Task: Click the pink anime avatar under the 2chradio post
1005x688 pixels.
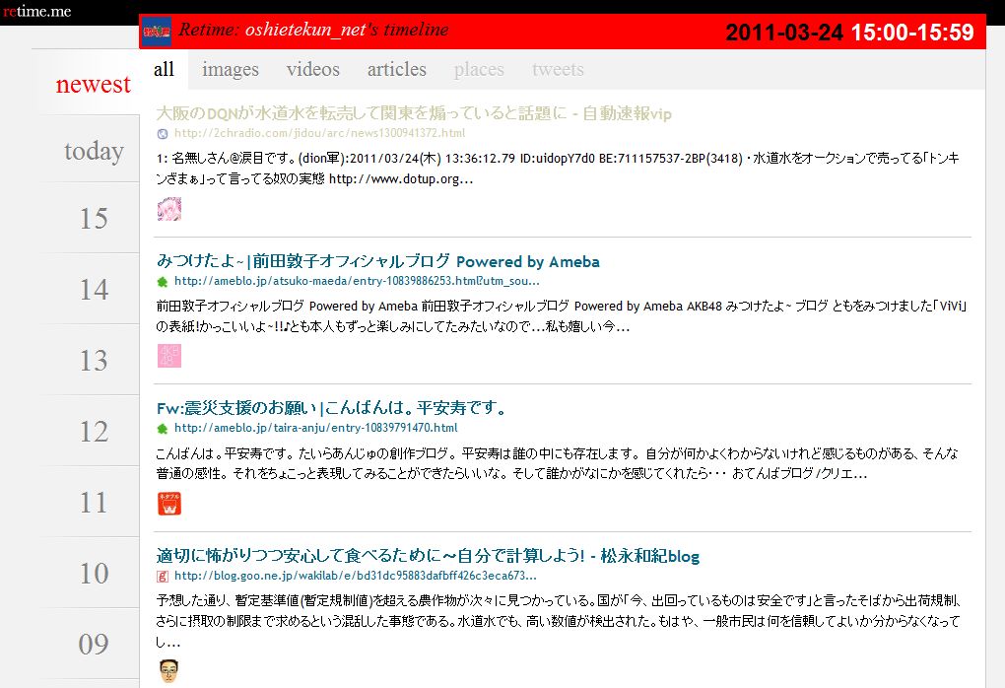Action: (x=169, y=209)
